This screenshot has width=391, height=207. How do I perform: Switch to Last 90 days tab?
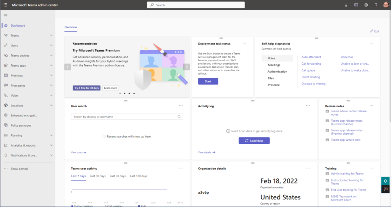[118, 176]
